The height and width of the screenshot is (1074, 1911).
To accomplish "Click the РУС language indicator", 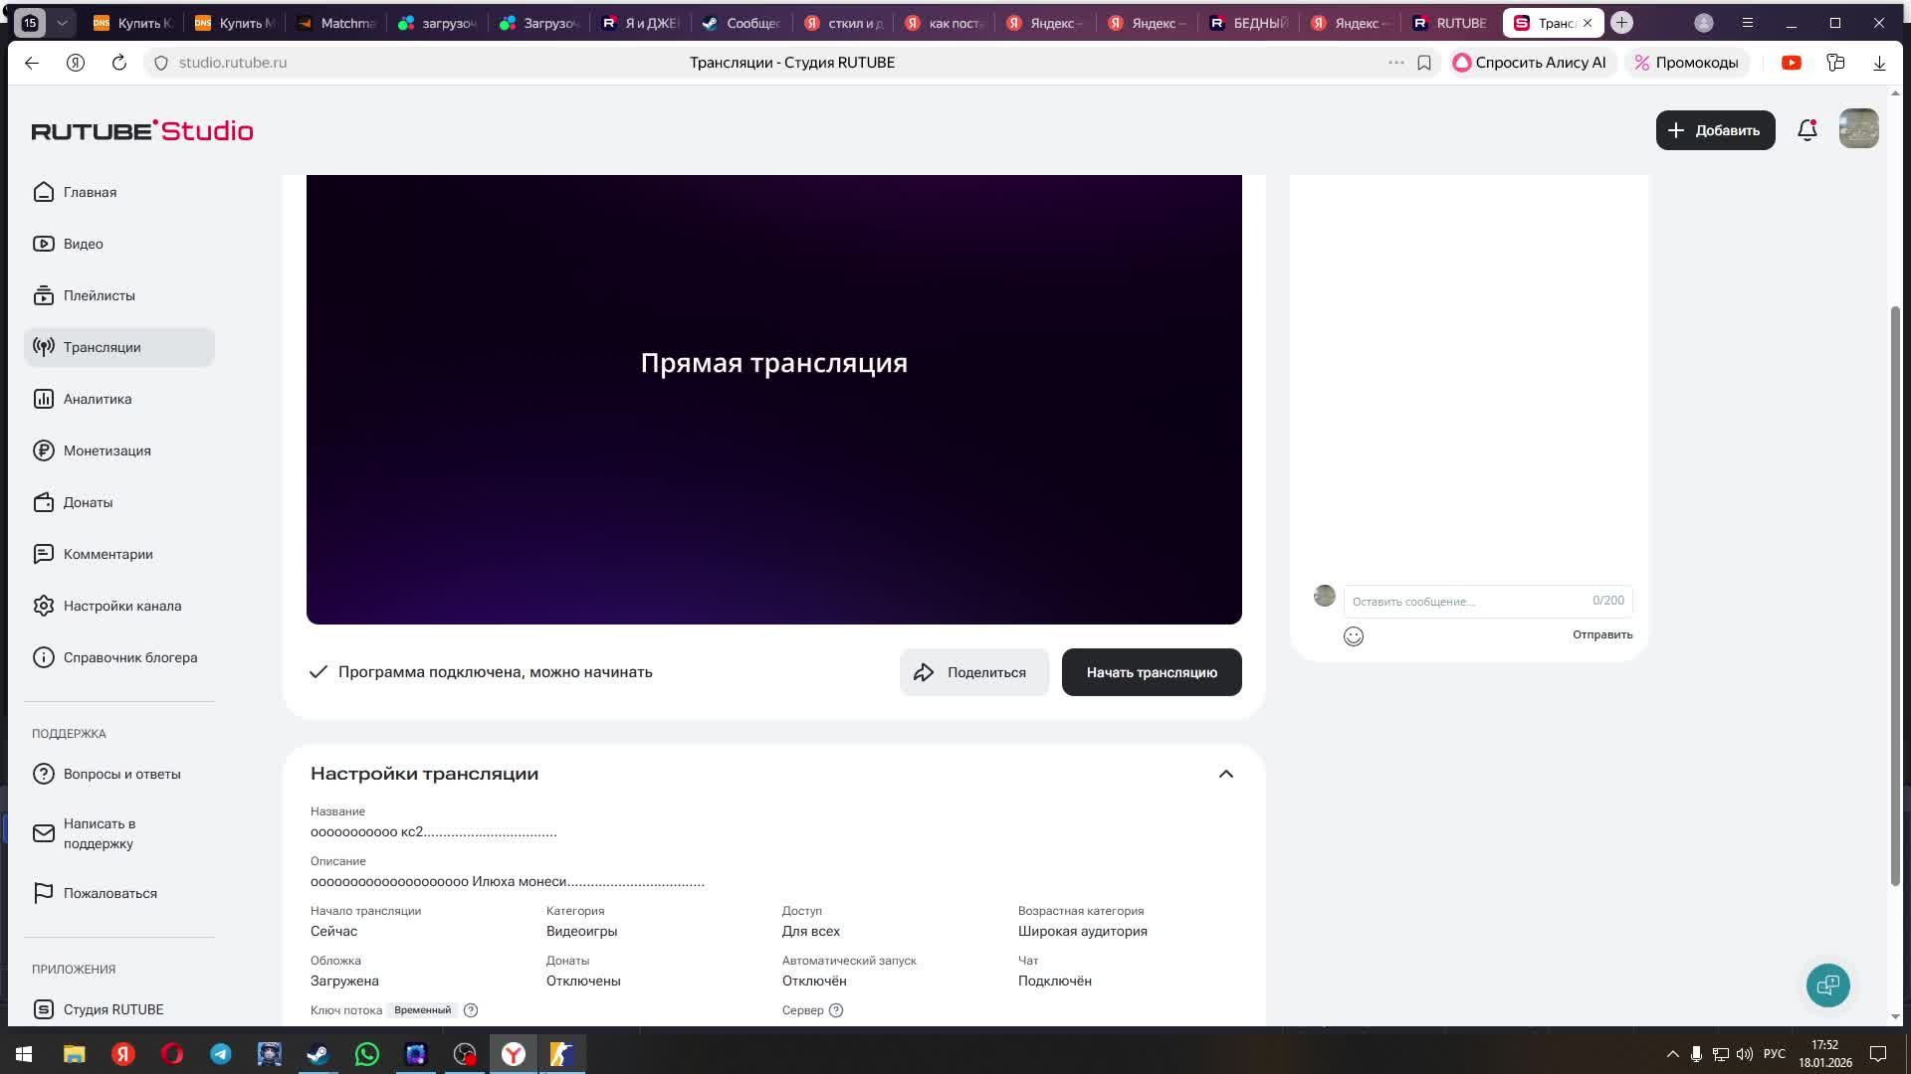I will [x=1774, y=1054].
